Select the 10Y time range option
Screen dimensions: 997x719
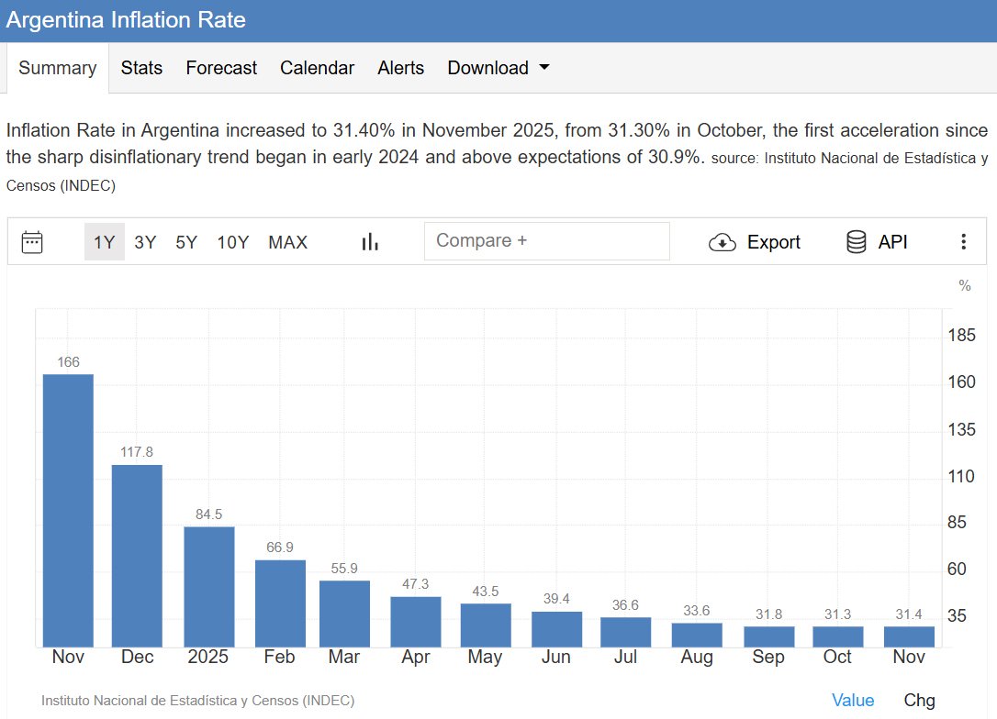[x=233, y=242]
